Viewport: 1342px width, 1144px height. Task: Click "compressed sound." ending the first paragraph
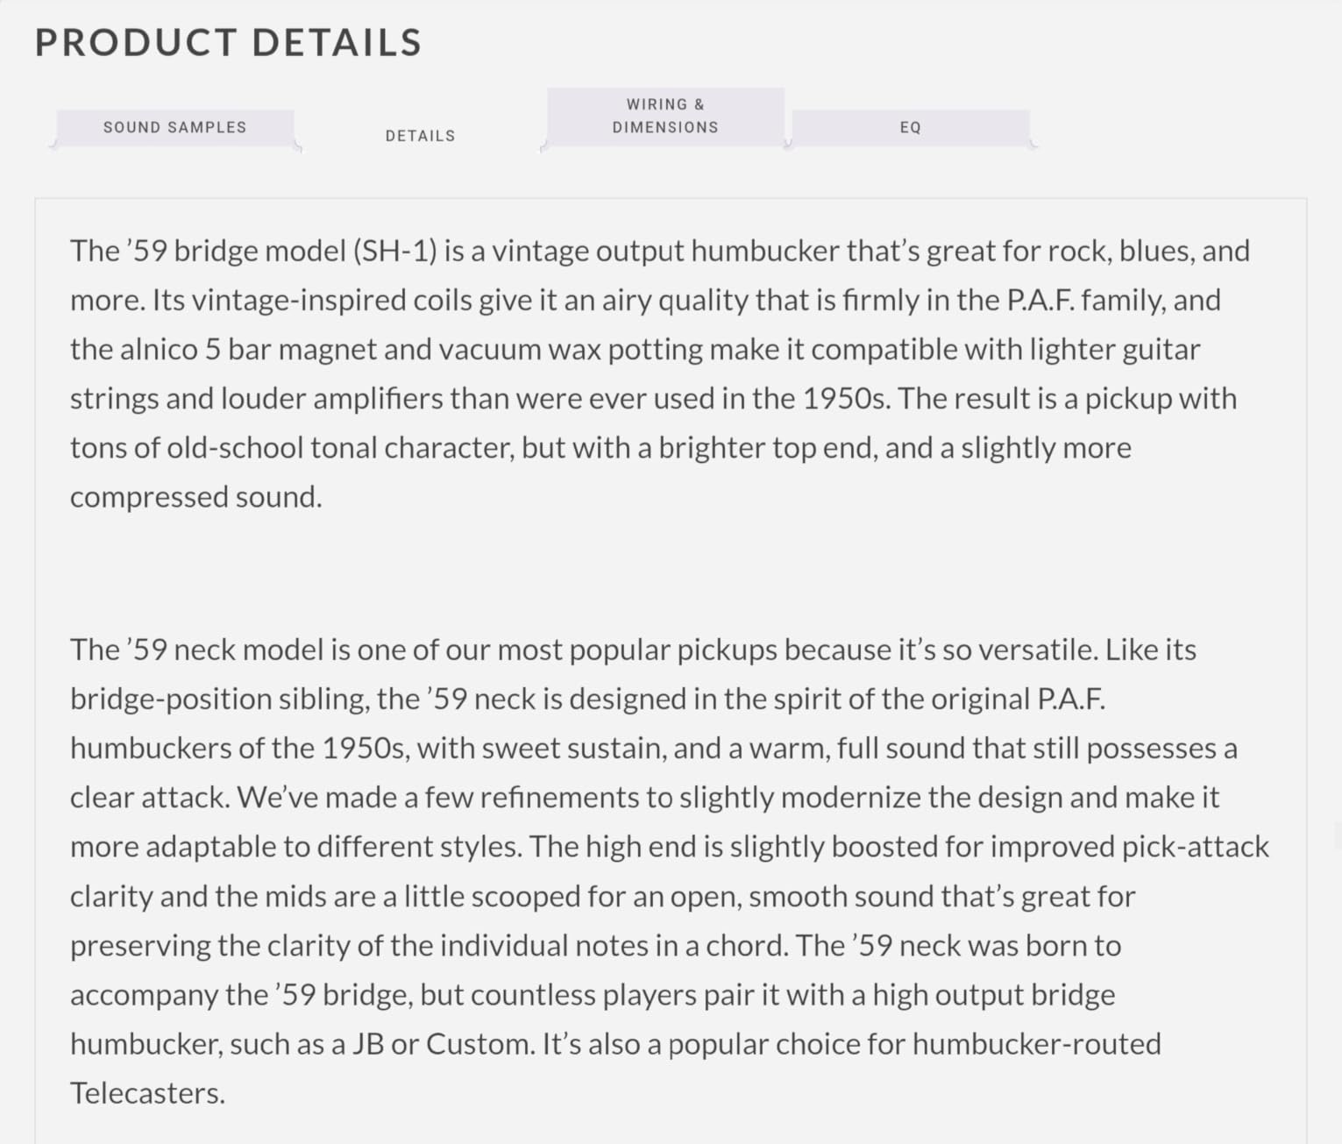tap(196, 497)
